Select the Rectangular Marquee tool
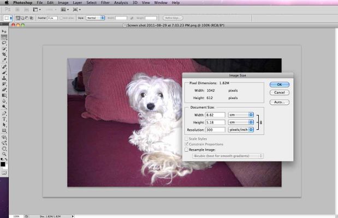Image resolution: width=338 pixels, height=218 pixels. click(4, 37)
